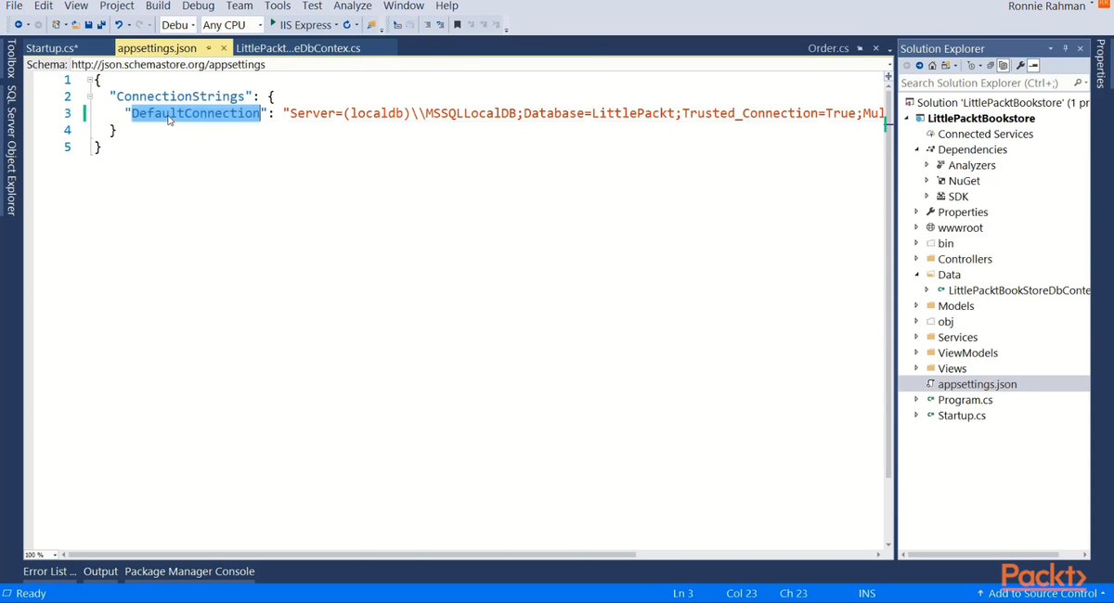Start IIS Express with the green play icon

pos(273,24)
